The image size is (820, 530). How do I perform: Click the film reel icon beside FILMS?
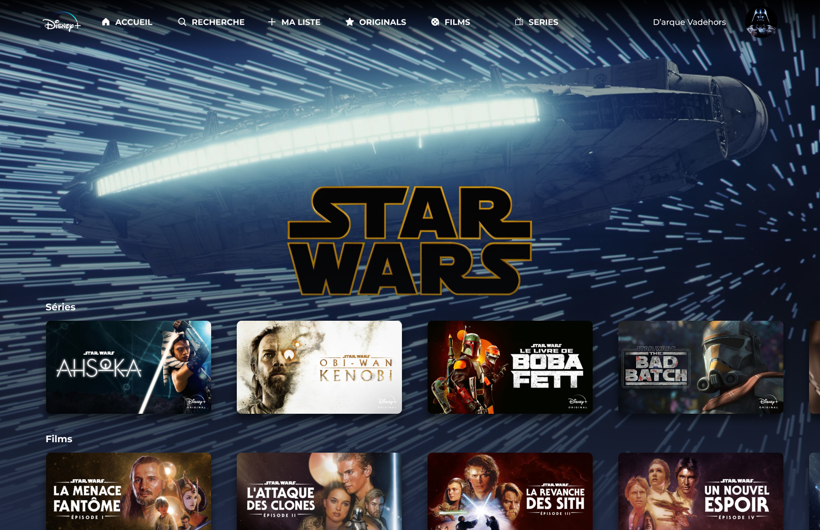tap(435, 22)
